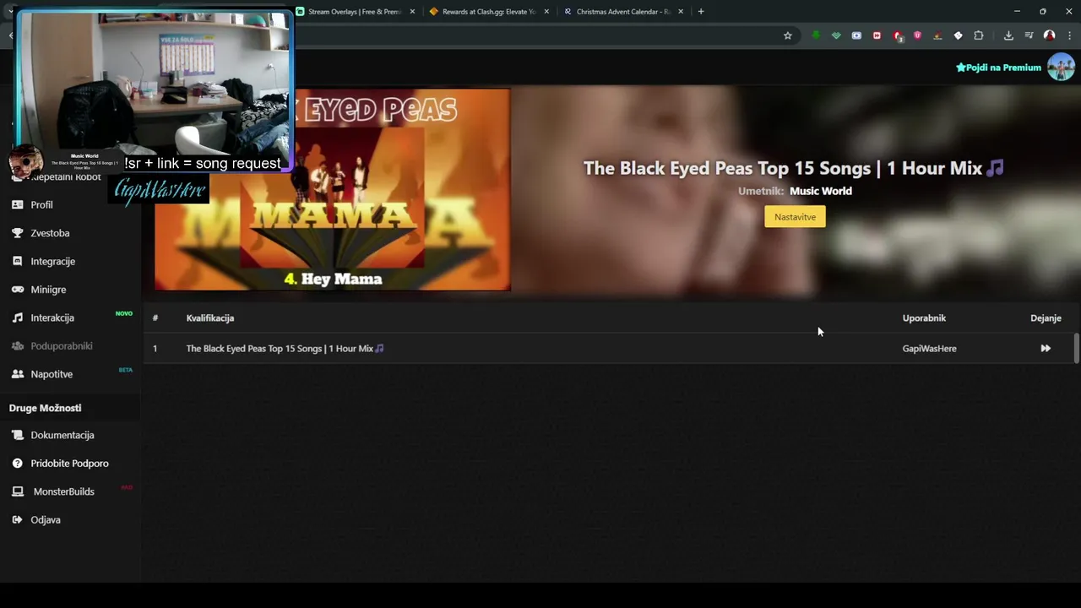Screen dimensions: 1081x608
Task: Click the song title heading in banner
Action: click(x=794, y=168)
